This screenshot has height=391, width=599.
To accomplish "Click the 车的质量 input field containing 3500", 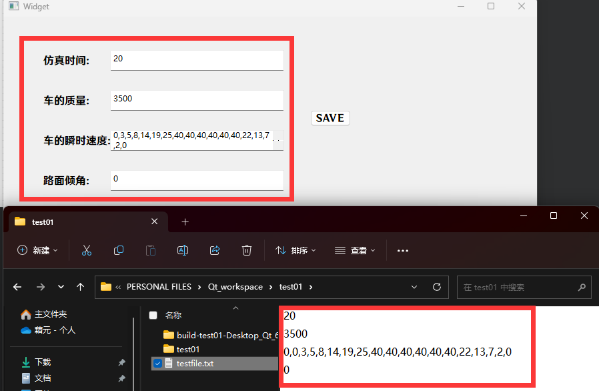I will point(197,99).
